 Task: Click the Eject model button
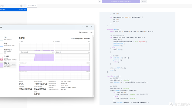click(x=144, y=2)
